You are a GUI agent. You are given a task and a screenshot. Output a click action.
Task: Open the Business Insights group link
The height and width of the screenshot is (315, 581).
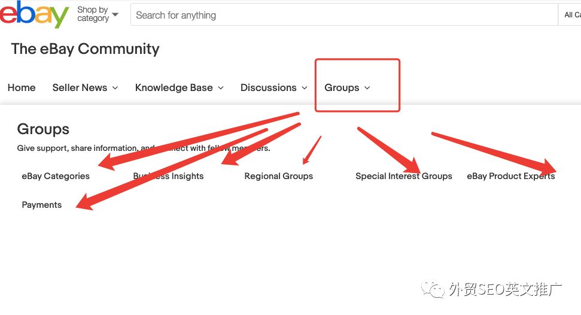tap(168, 176)
